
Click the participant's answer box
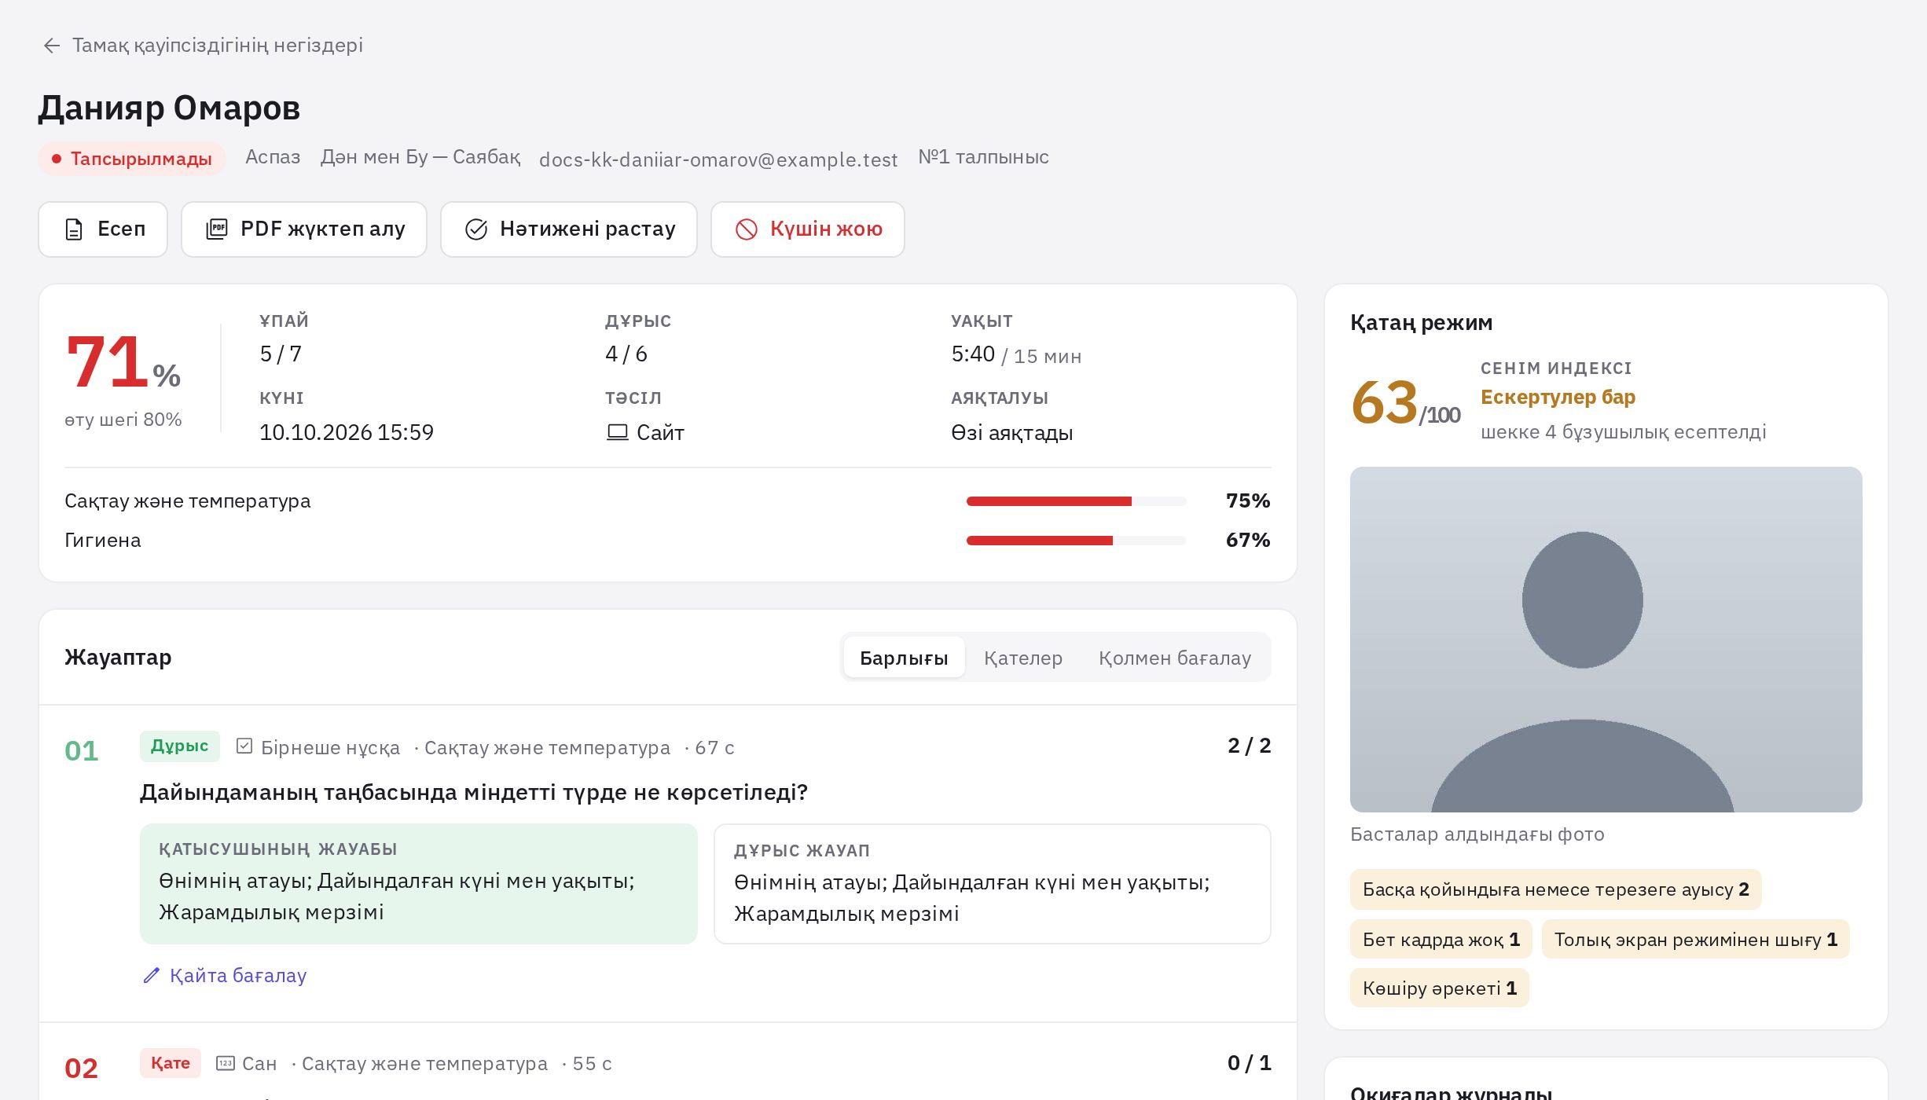(x=419, y=884)
